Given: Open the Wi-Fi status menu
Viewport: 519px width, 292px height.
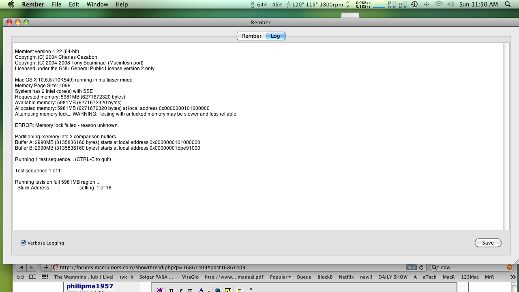Looking at the screenshot, I should tap(438, 4).
